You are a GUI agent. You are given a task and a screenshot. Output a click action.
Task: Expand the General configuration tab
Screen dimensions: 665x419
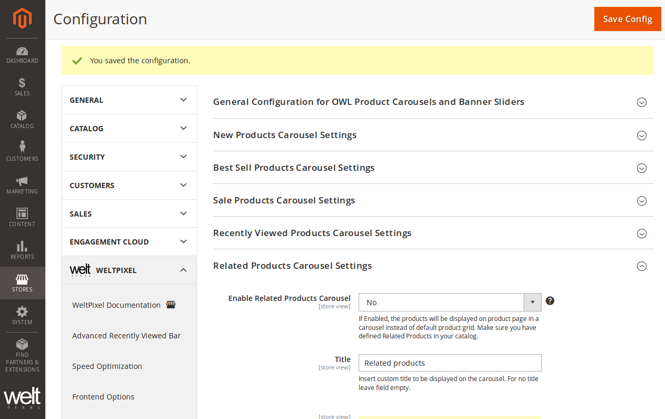click(x=129, y=100)
